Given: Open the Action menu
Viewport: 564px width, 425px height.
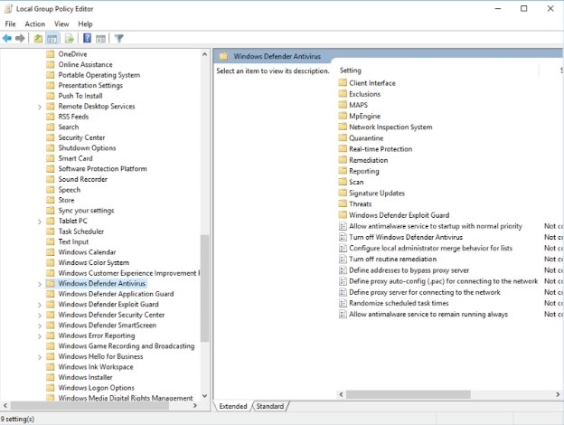Looking at the screenshot, I should [35, 24].
